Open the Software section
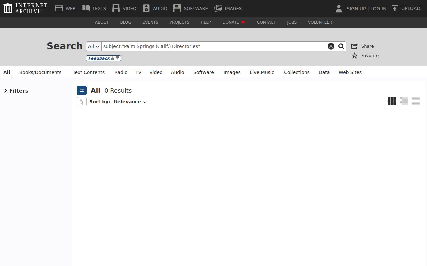Image resolution: width=427 pixels, height=266 pixels. click(x=191, y=8)
